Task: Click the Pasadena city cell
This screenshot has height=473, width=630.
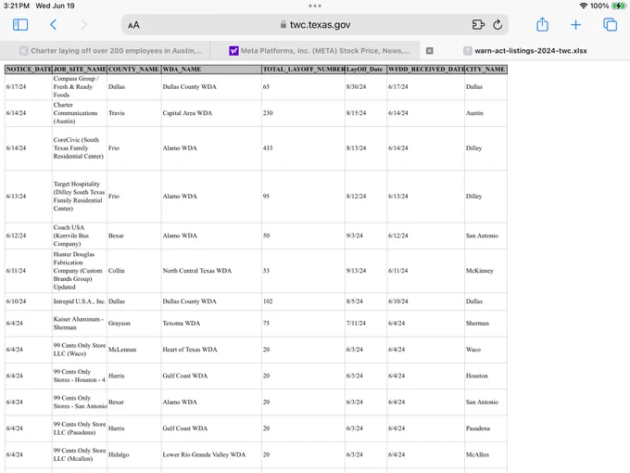Action: [x=485, y=428]
